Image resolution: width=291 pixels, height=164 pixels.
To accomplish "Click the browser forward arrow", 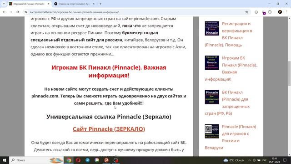I will tap(11, 12).
